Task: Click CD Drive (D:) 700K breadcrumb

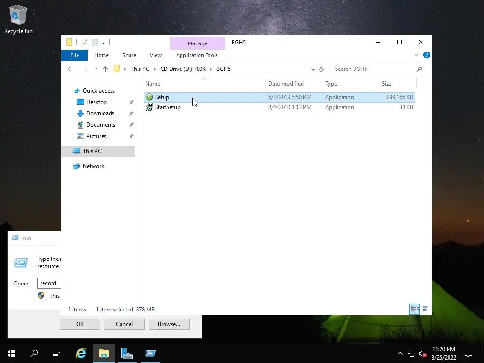Action: click(183, 69)
